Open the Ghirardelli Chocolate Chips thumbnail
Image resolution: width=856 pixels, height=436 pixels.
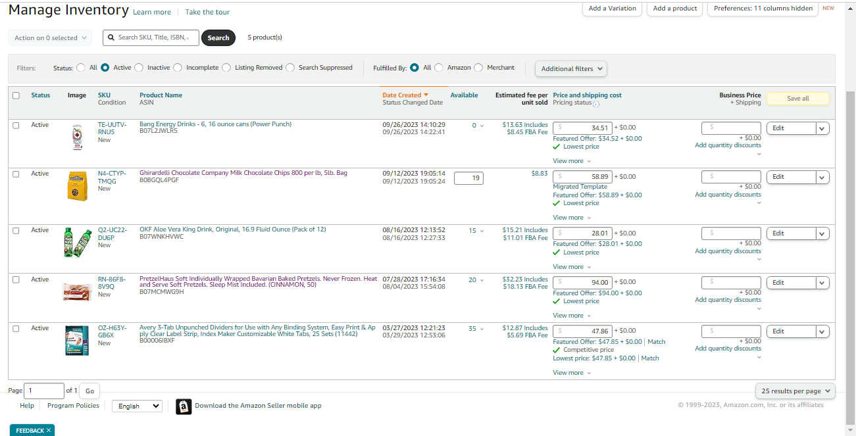click(78, 186)
